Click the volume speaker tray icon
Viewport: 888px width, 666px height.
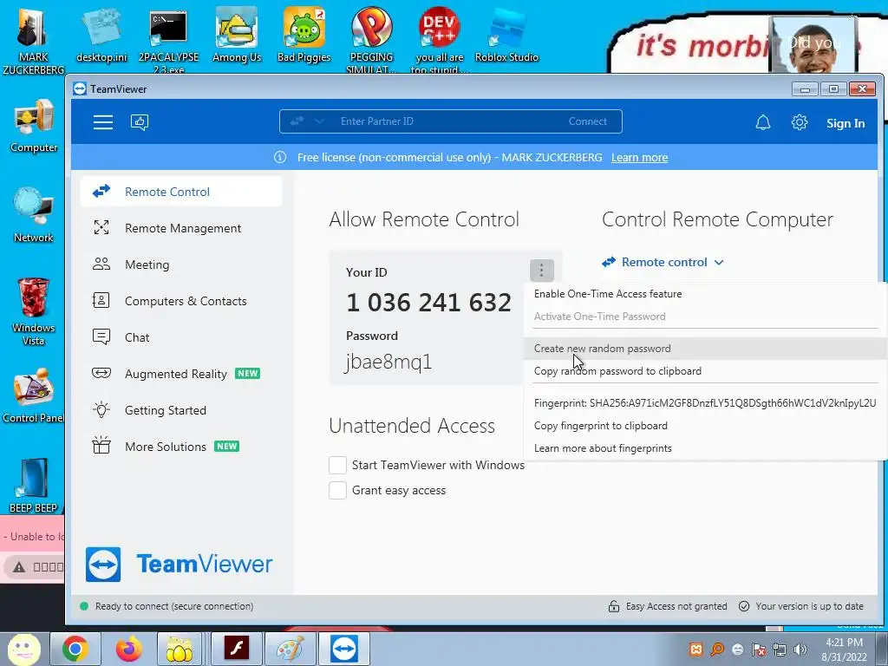[800, 650]
